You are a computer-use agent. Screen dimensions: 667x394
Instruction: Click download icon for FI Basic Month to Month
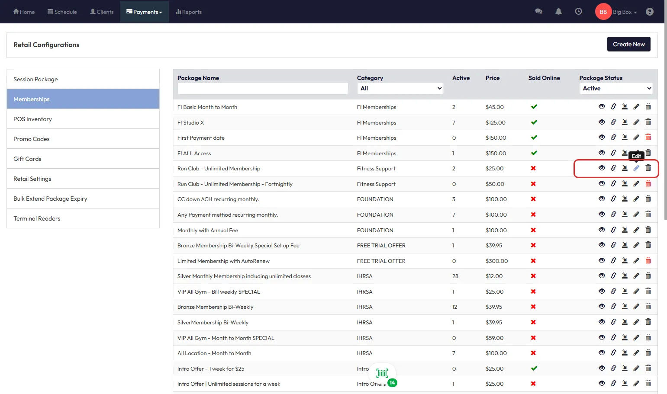[x=625, y=107]
